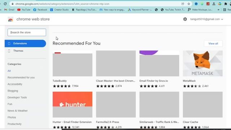Click the MetaMask star rating 2,461

(x=196, y=86)
